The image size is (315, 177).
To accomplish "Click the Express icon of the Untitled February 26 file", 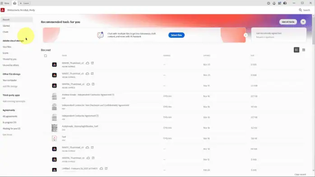I will 54,170.
